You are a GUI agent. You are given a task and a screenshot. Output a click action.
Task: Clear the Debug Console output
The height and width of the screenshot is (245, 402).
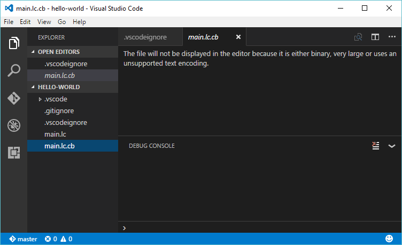tap(376, 146)
